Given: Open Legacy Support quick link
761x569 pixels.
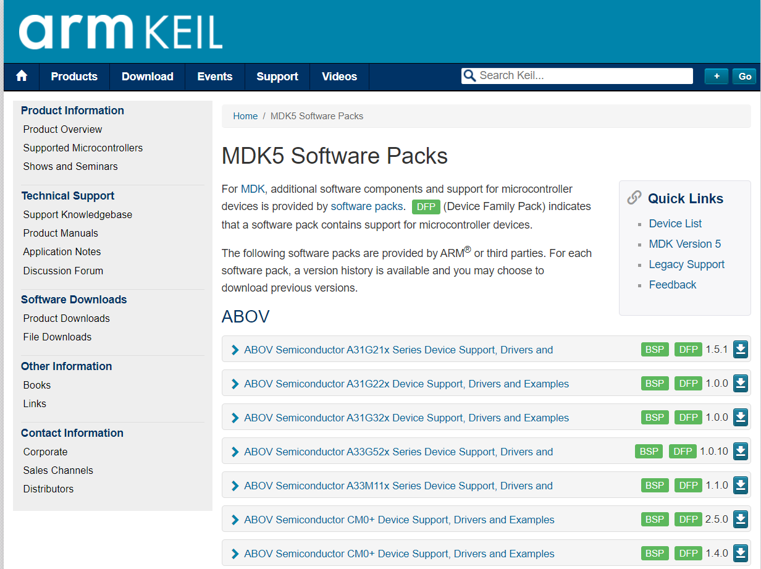Looking at the screenshot, I should (x=686, y=264).
